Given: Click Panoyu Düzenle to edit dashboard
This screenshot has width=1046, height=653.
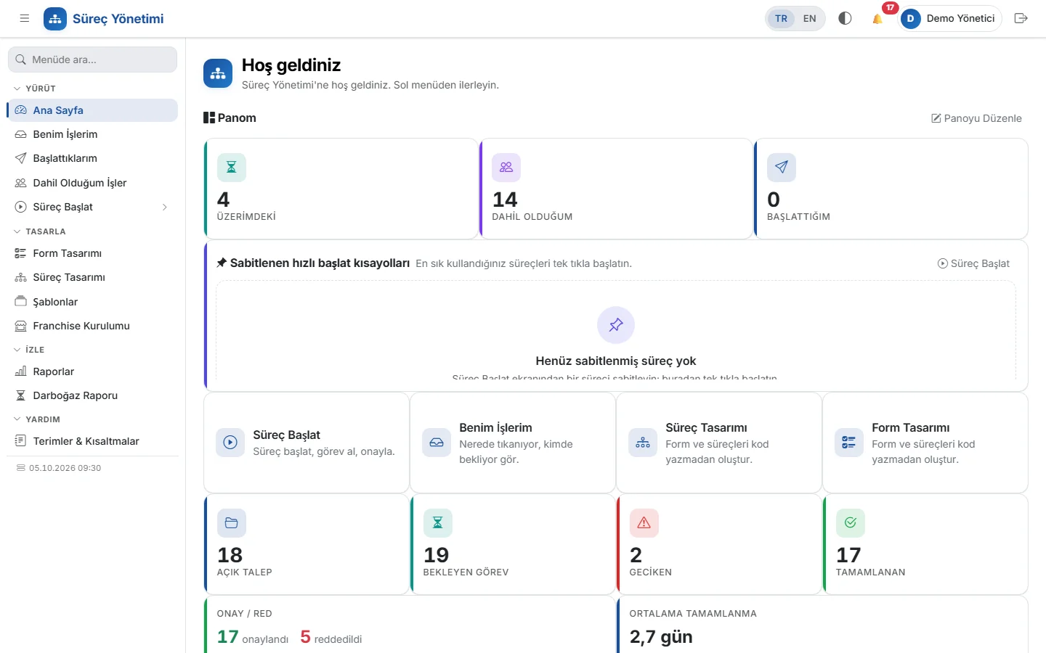Looking at the screenshot, I should coord(976,118).
